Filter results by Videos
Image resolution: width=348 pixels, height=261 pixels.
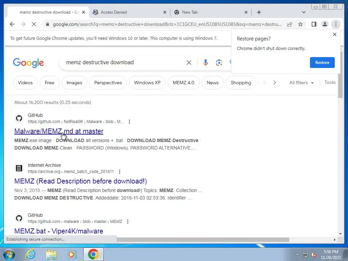25,83
